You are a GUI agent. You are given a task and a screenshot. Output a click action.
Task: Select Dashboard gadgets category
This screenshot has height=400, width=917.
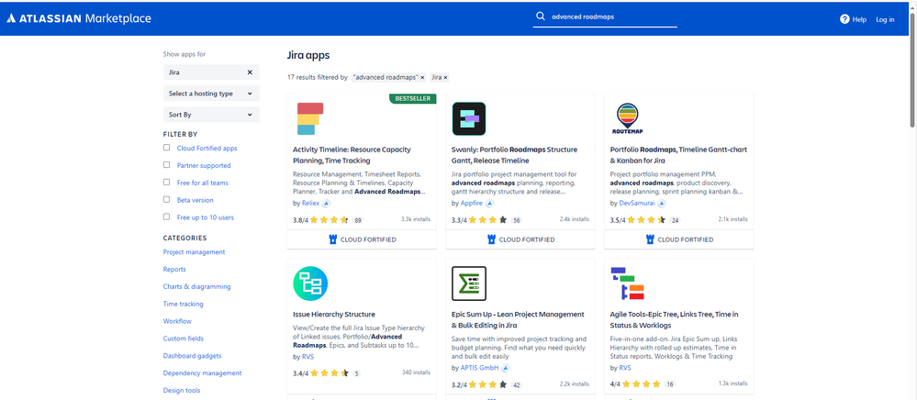pos(192,356)
